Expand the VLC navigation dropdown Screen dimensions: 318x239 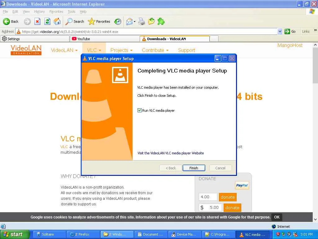(x=94, y=50)
